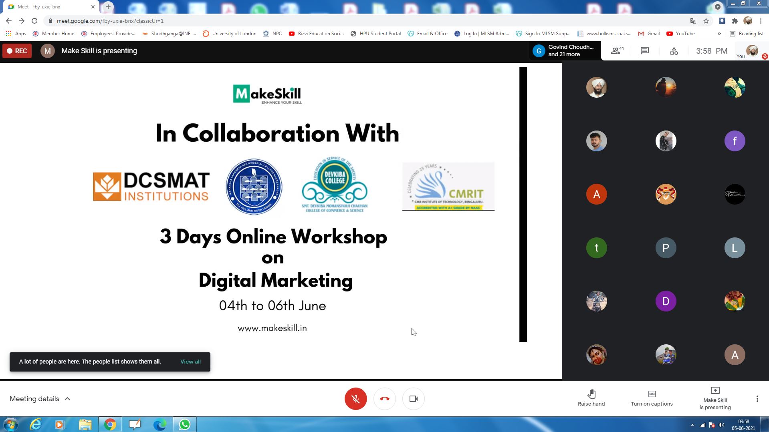769x432 pixels.
Task: Open Make Skill is presenting options
Action: point(715,398)
